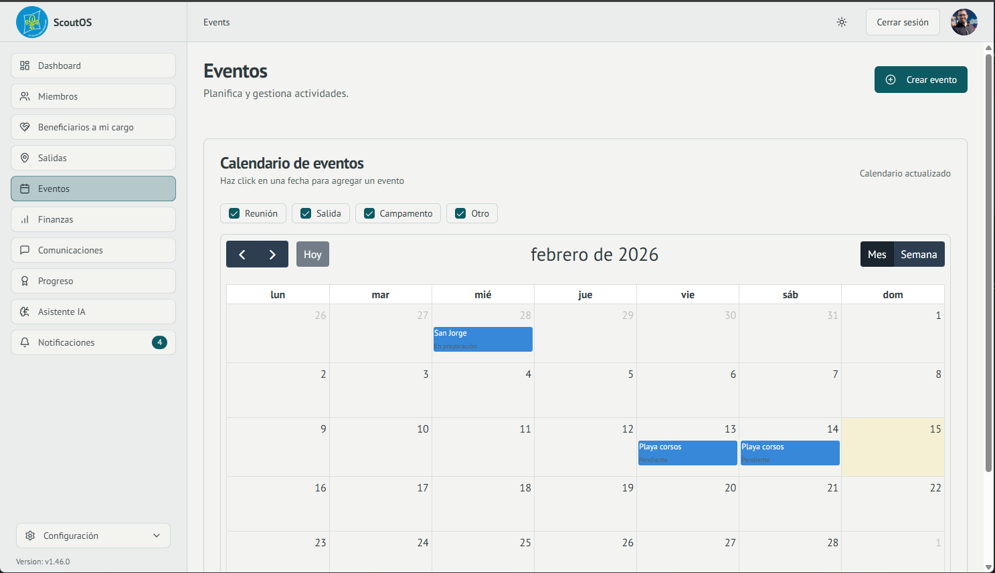
Task: Click Cerrar sesión to log out
Action: pyautogui.click(x=903, y=22)
